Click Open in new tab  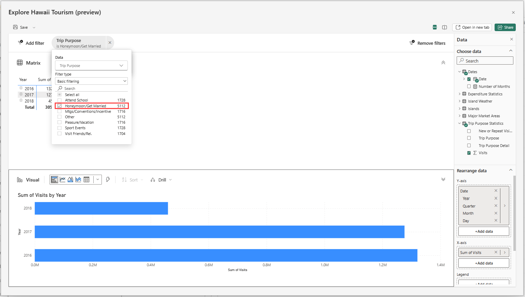[472, 27]
